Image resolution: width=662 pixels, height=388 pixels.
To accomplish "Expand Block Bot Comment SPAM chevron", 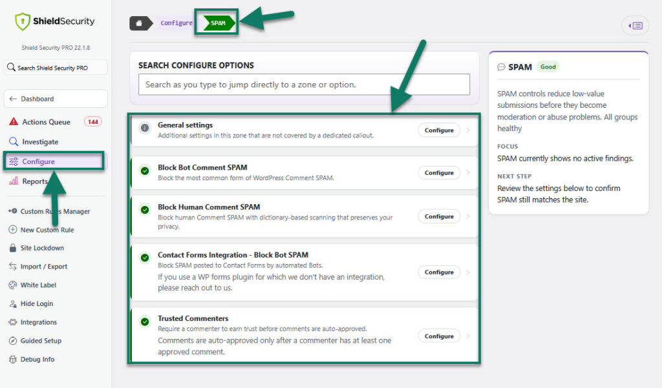I will point(468,172).
